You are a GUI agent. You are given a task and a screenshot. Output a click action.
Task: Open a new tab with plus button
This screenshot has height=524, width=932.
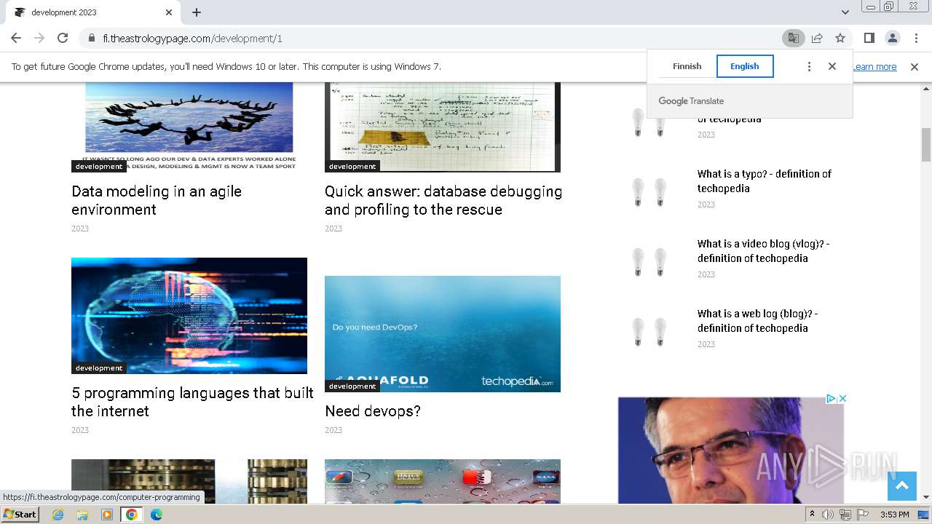click(x=197, y=12)
